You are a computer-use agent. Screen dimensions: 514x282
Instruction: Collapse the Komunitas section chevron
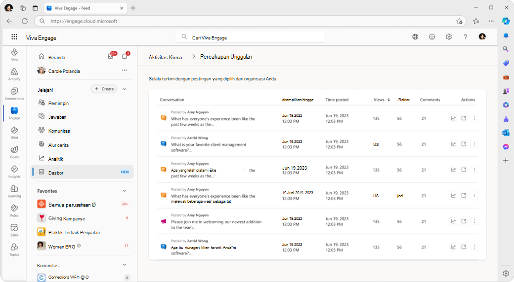[125, 265]
